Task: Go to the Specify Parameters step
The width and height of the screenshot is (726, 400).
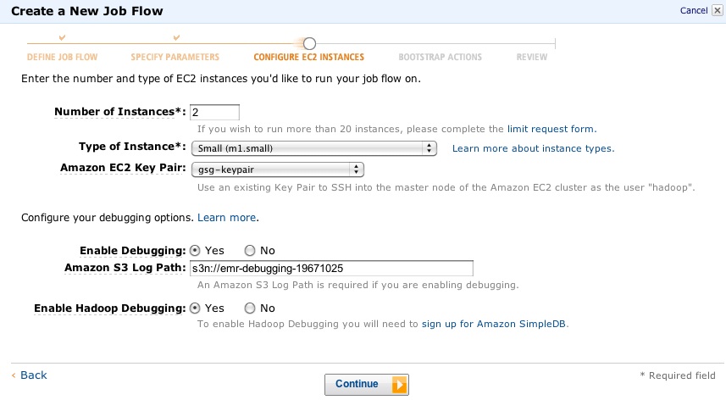Action: point(175,58)
